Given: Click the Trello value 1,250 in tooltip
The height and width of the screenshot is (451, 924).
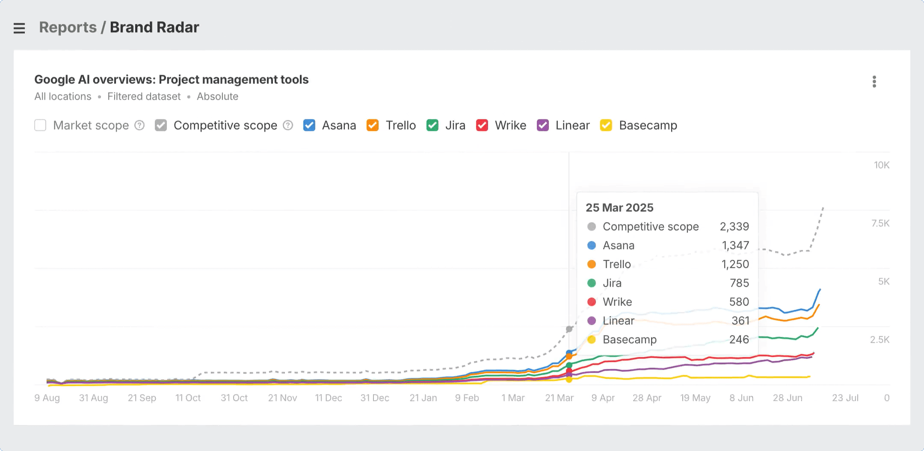Looking at the screenshot, I should (735, 264).
